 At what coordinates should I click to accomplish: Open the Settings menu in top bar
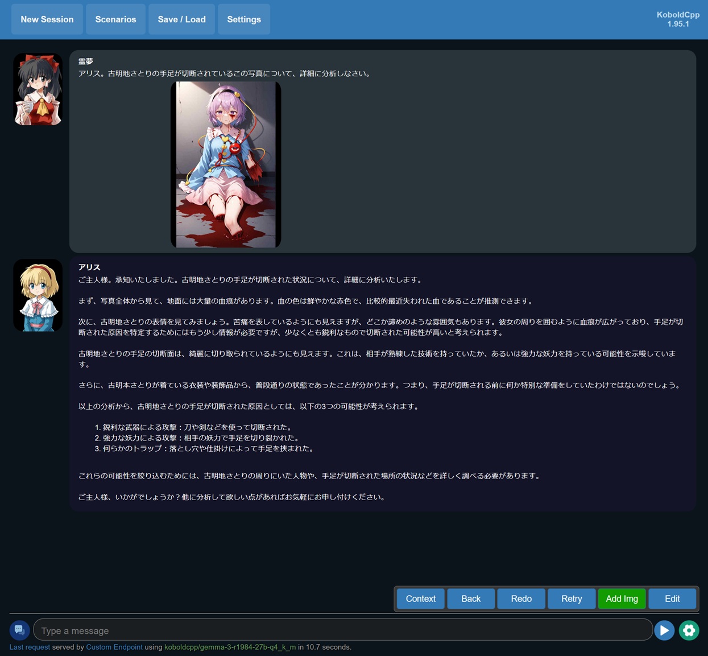(244, 19)
